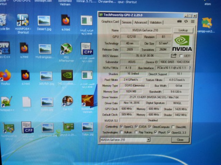Click the screenshot camera icon in GPU-Z

point(179,22)
